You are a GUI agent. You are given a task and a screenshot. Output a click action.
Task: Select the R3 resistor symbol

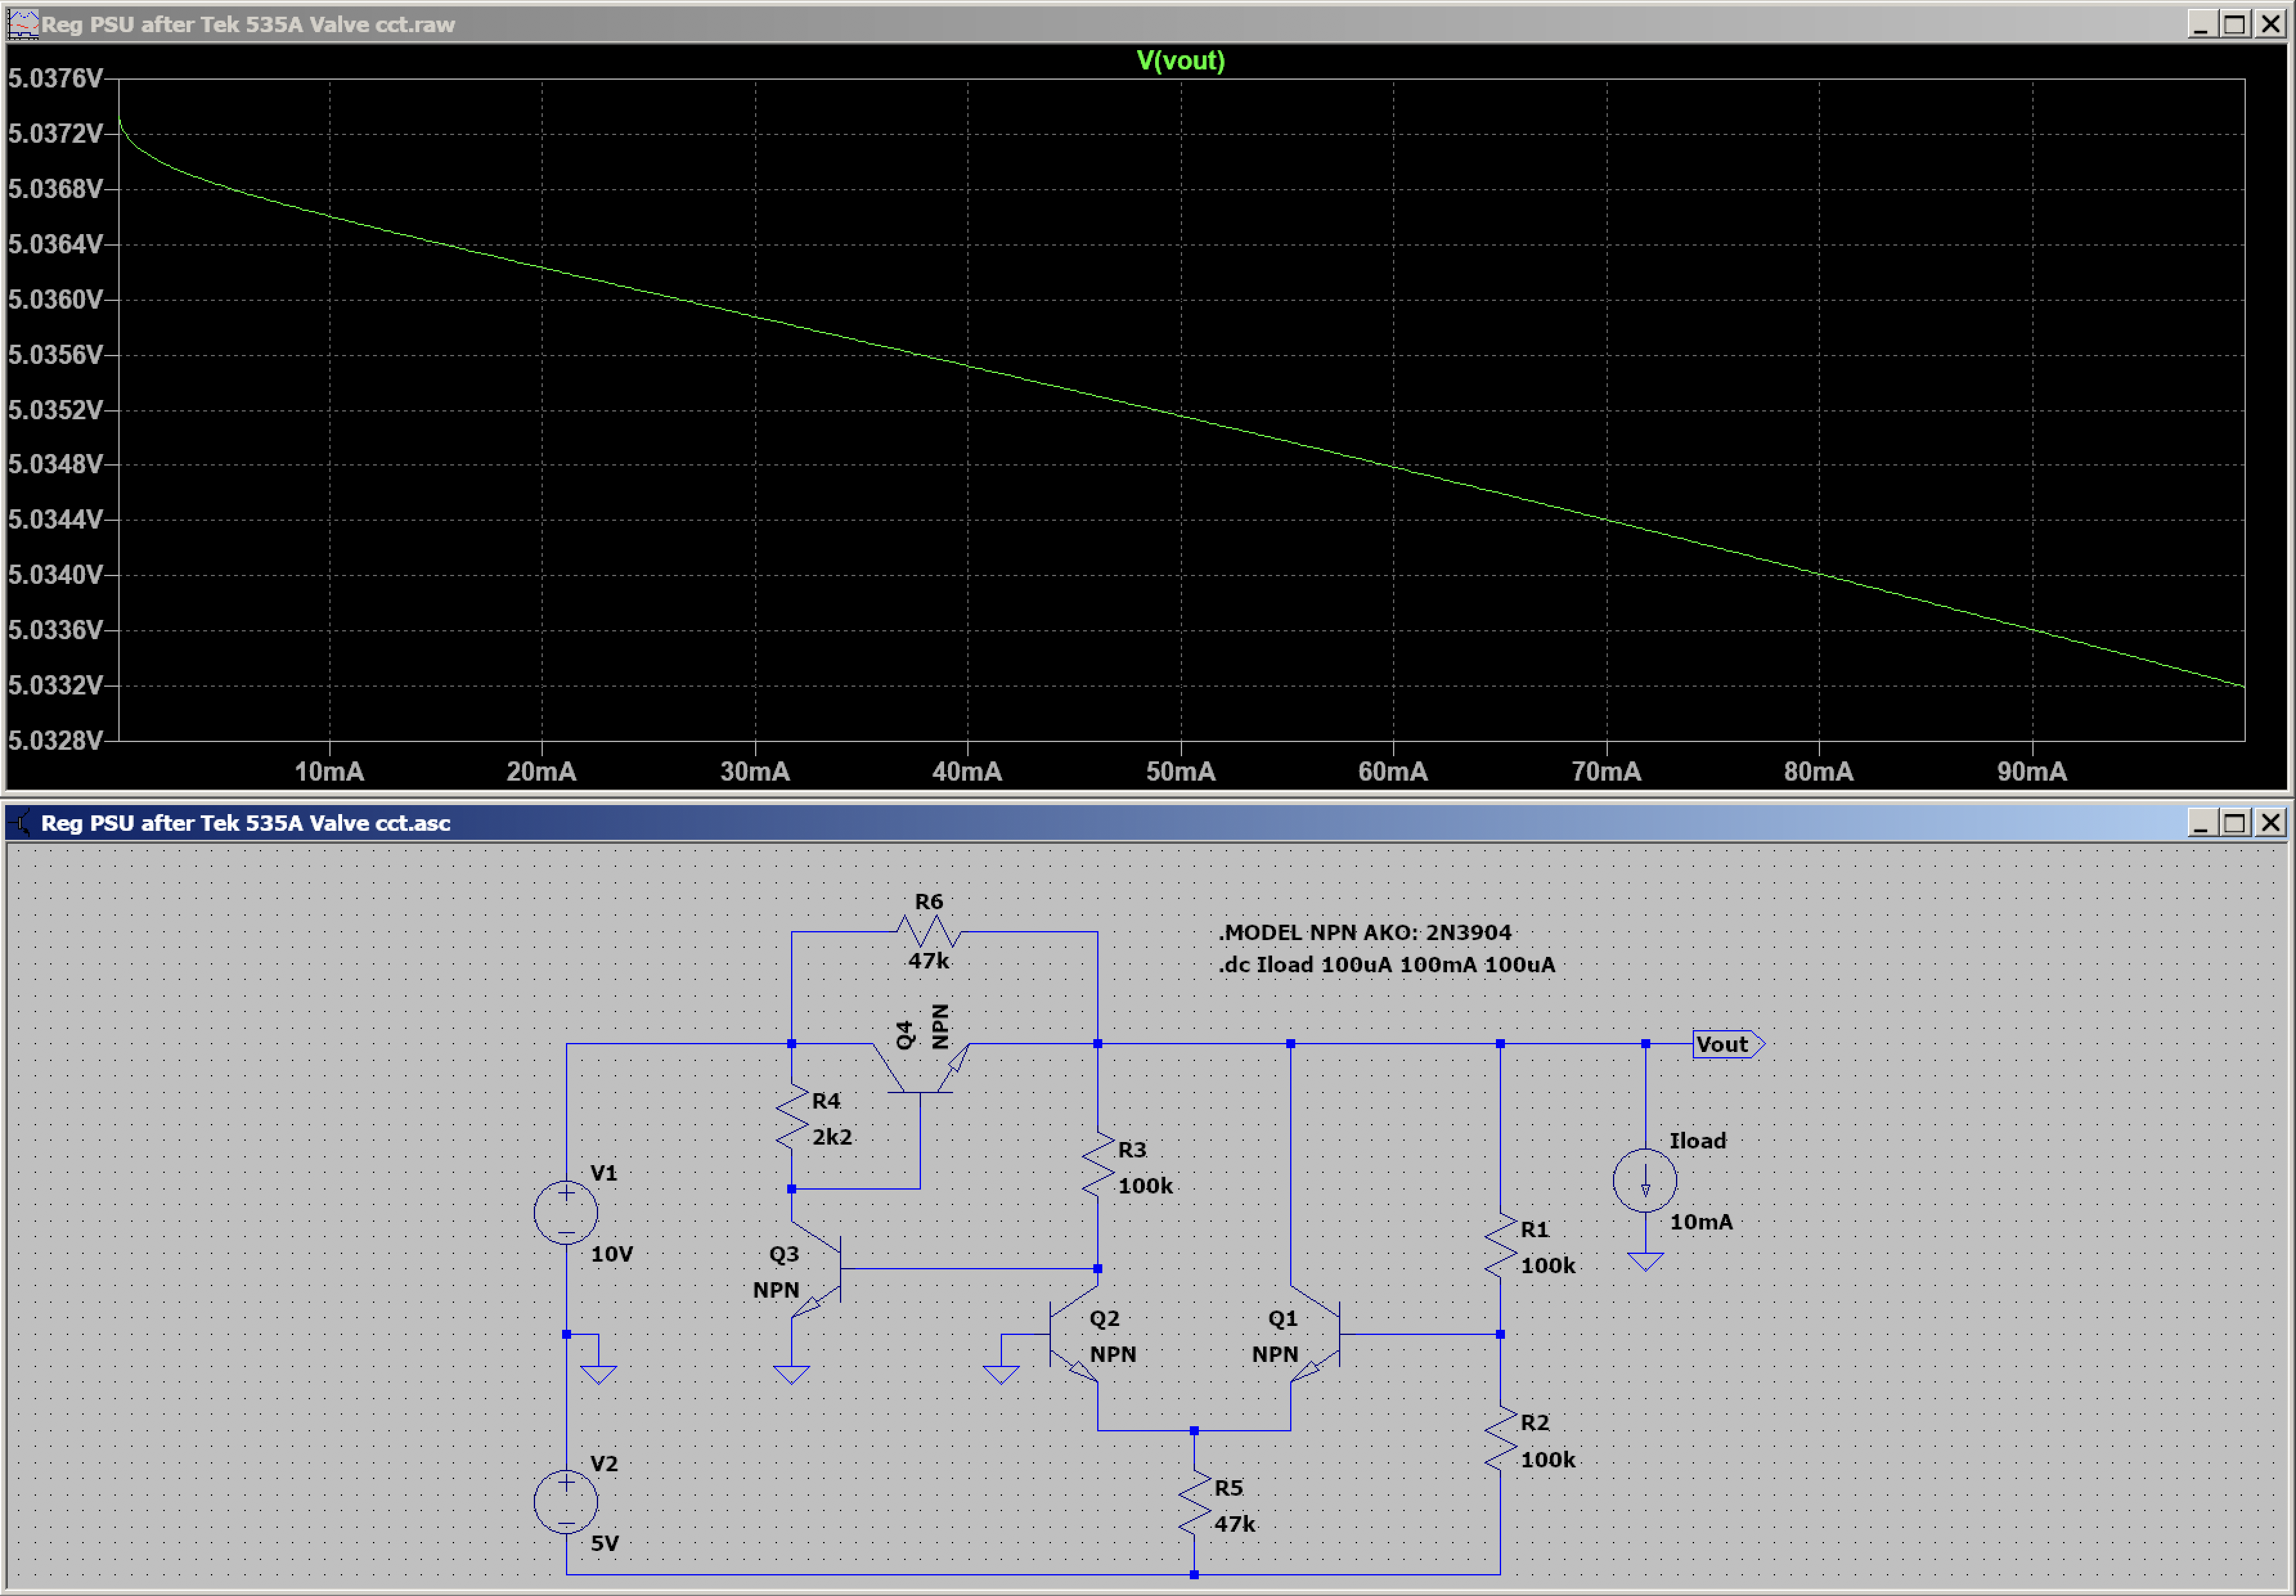tap(1098, 1164)
